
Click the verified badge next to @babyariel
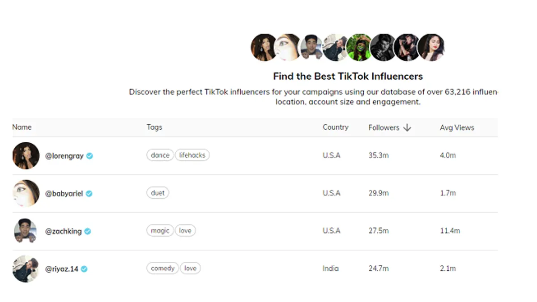89,193
